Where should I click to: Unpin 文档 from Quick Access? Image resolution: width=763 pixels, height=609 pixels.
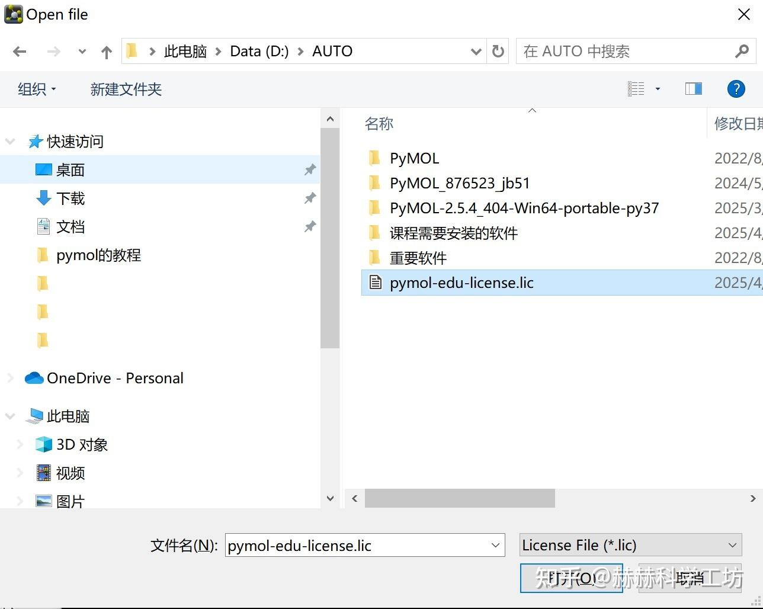[309, 226]
